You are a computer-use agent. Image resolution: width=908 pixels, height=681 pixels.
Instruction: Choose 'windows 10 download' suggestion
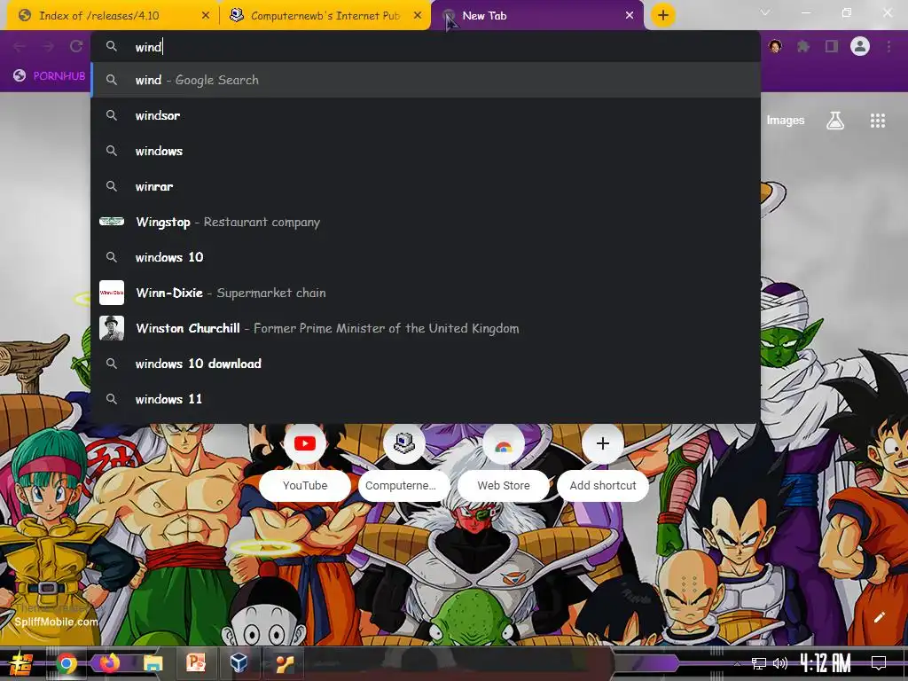(426, 363)
